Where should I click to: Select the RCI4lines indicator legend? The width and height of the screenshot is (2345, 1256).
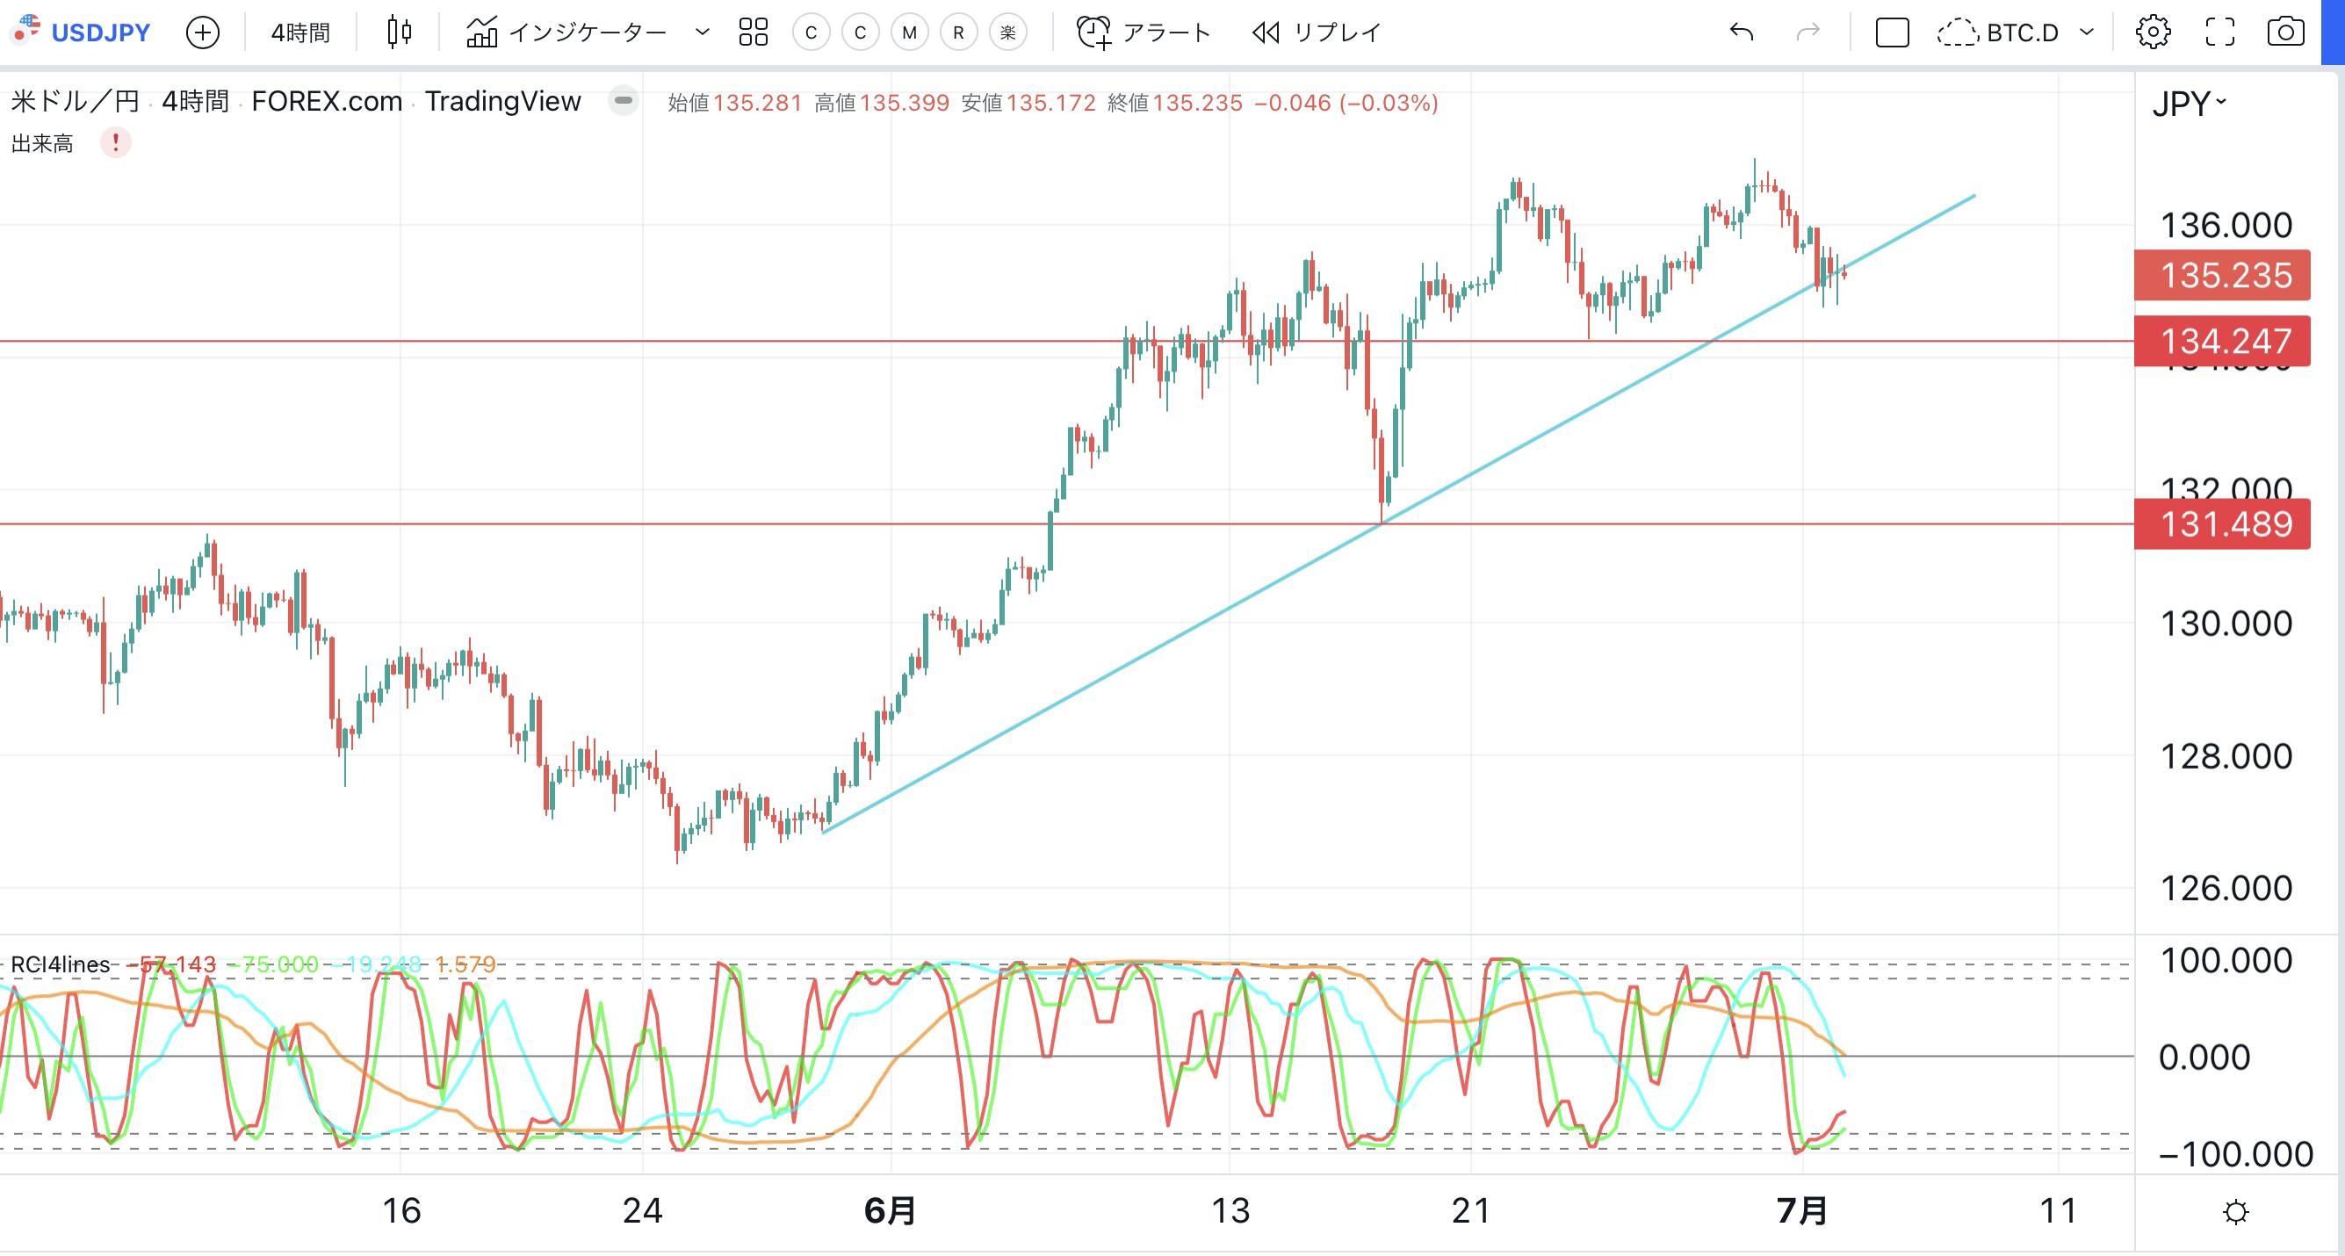60,964
